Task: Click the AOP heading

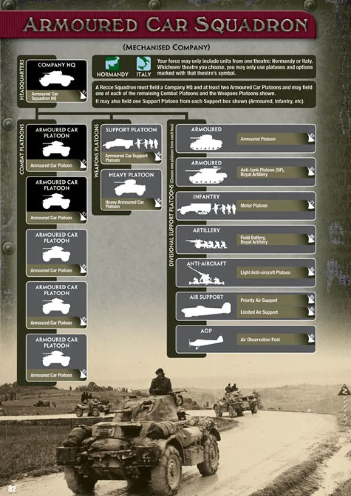Action: (x=206, y=331)
